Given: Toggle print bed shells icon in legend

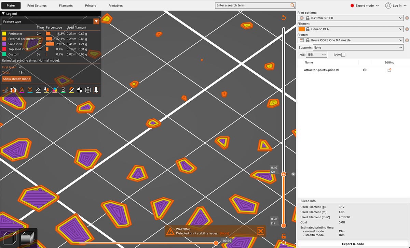Looking at the screenshot, I should coord(88,90).
